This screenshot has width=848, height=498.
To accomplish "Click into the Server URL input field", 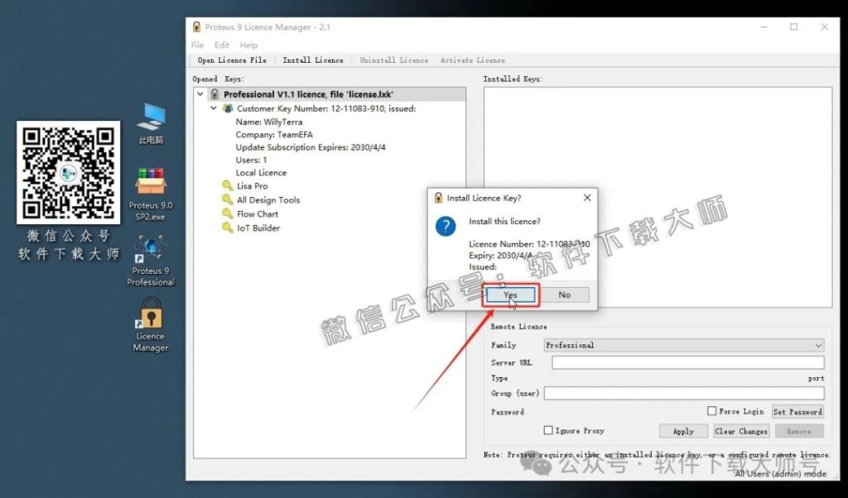I will click(687, 362).
